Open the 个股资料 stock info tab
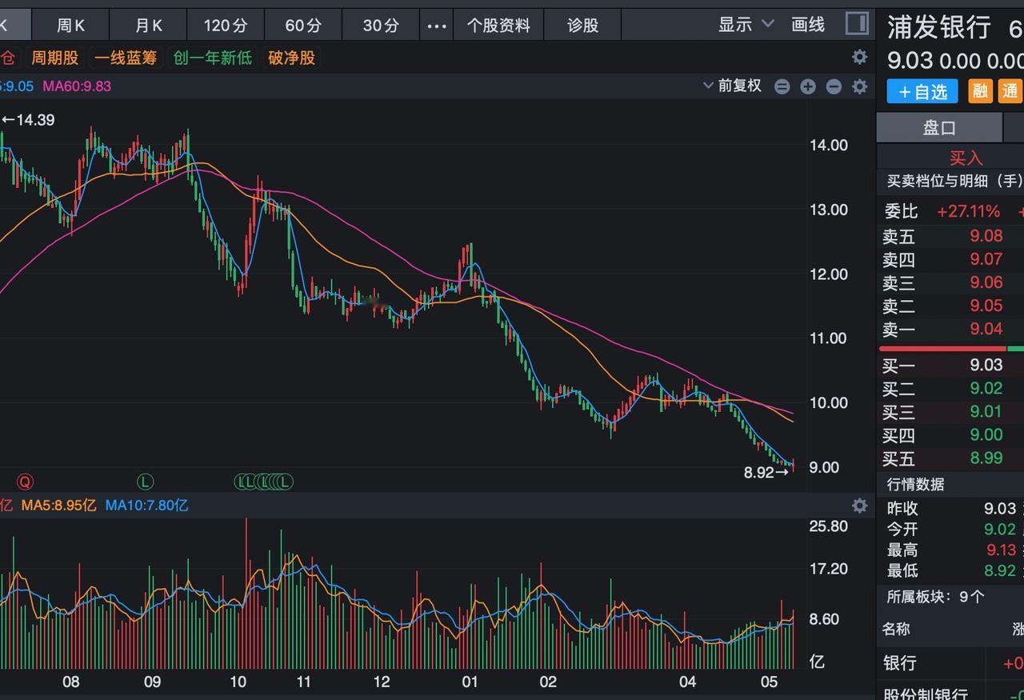 (x=498, y=26)
